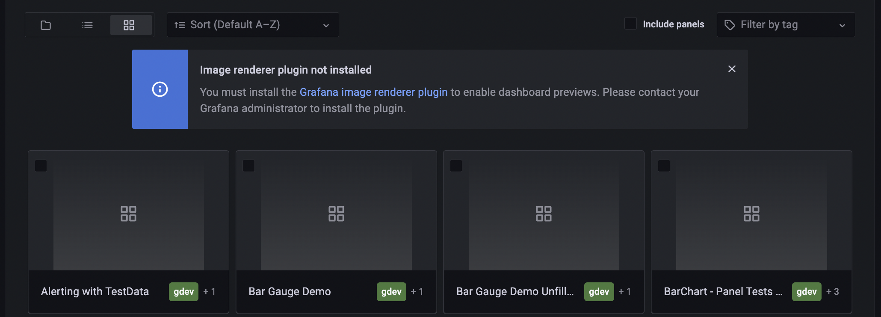Expand the Filter by tag dropdown chevron

pos(842,25)
